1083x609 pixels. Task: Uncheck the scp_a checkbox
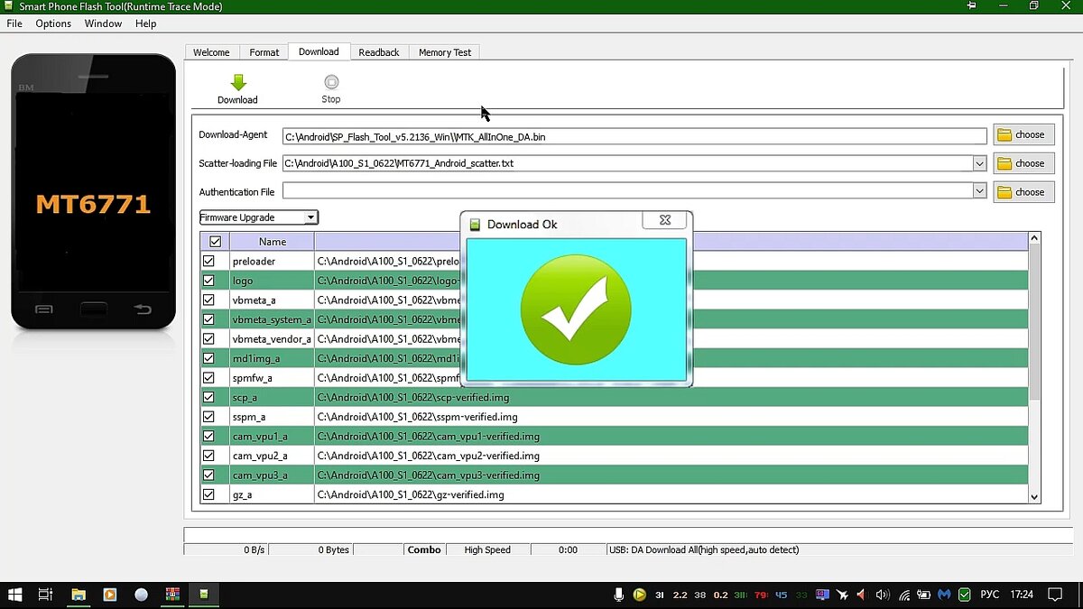(x=208, y=397)
